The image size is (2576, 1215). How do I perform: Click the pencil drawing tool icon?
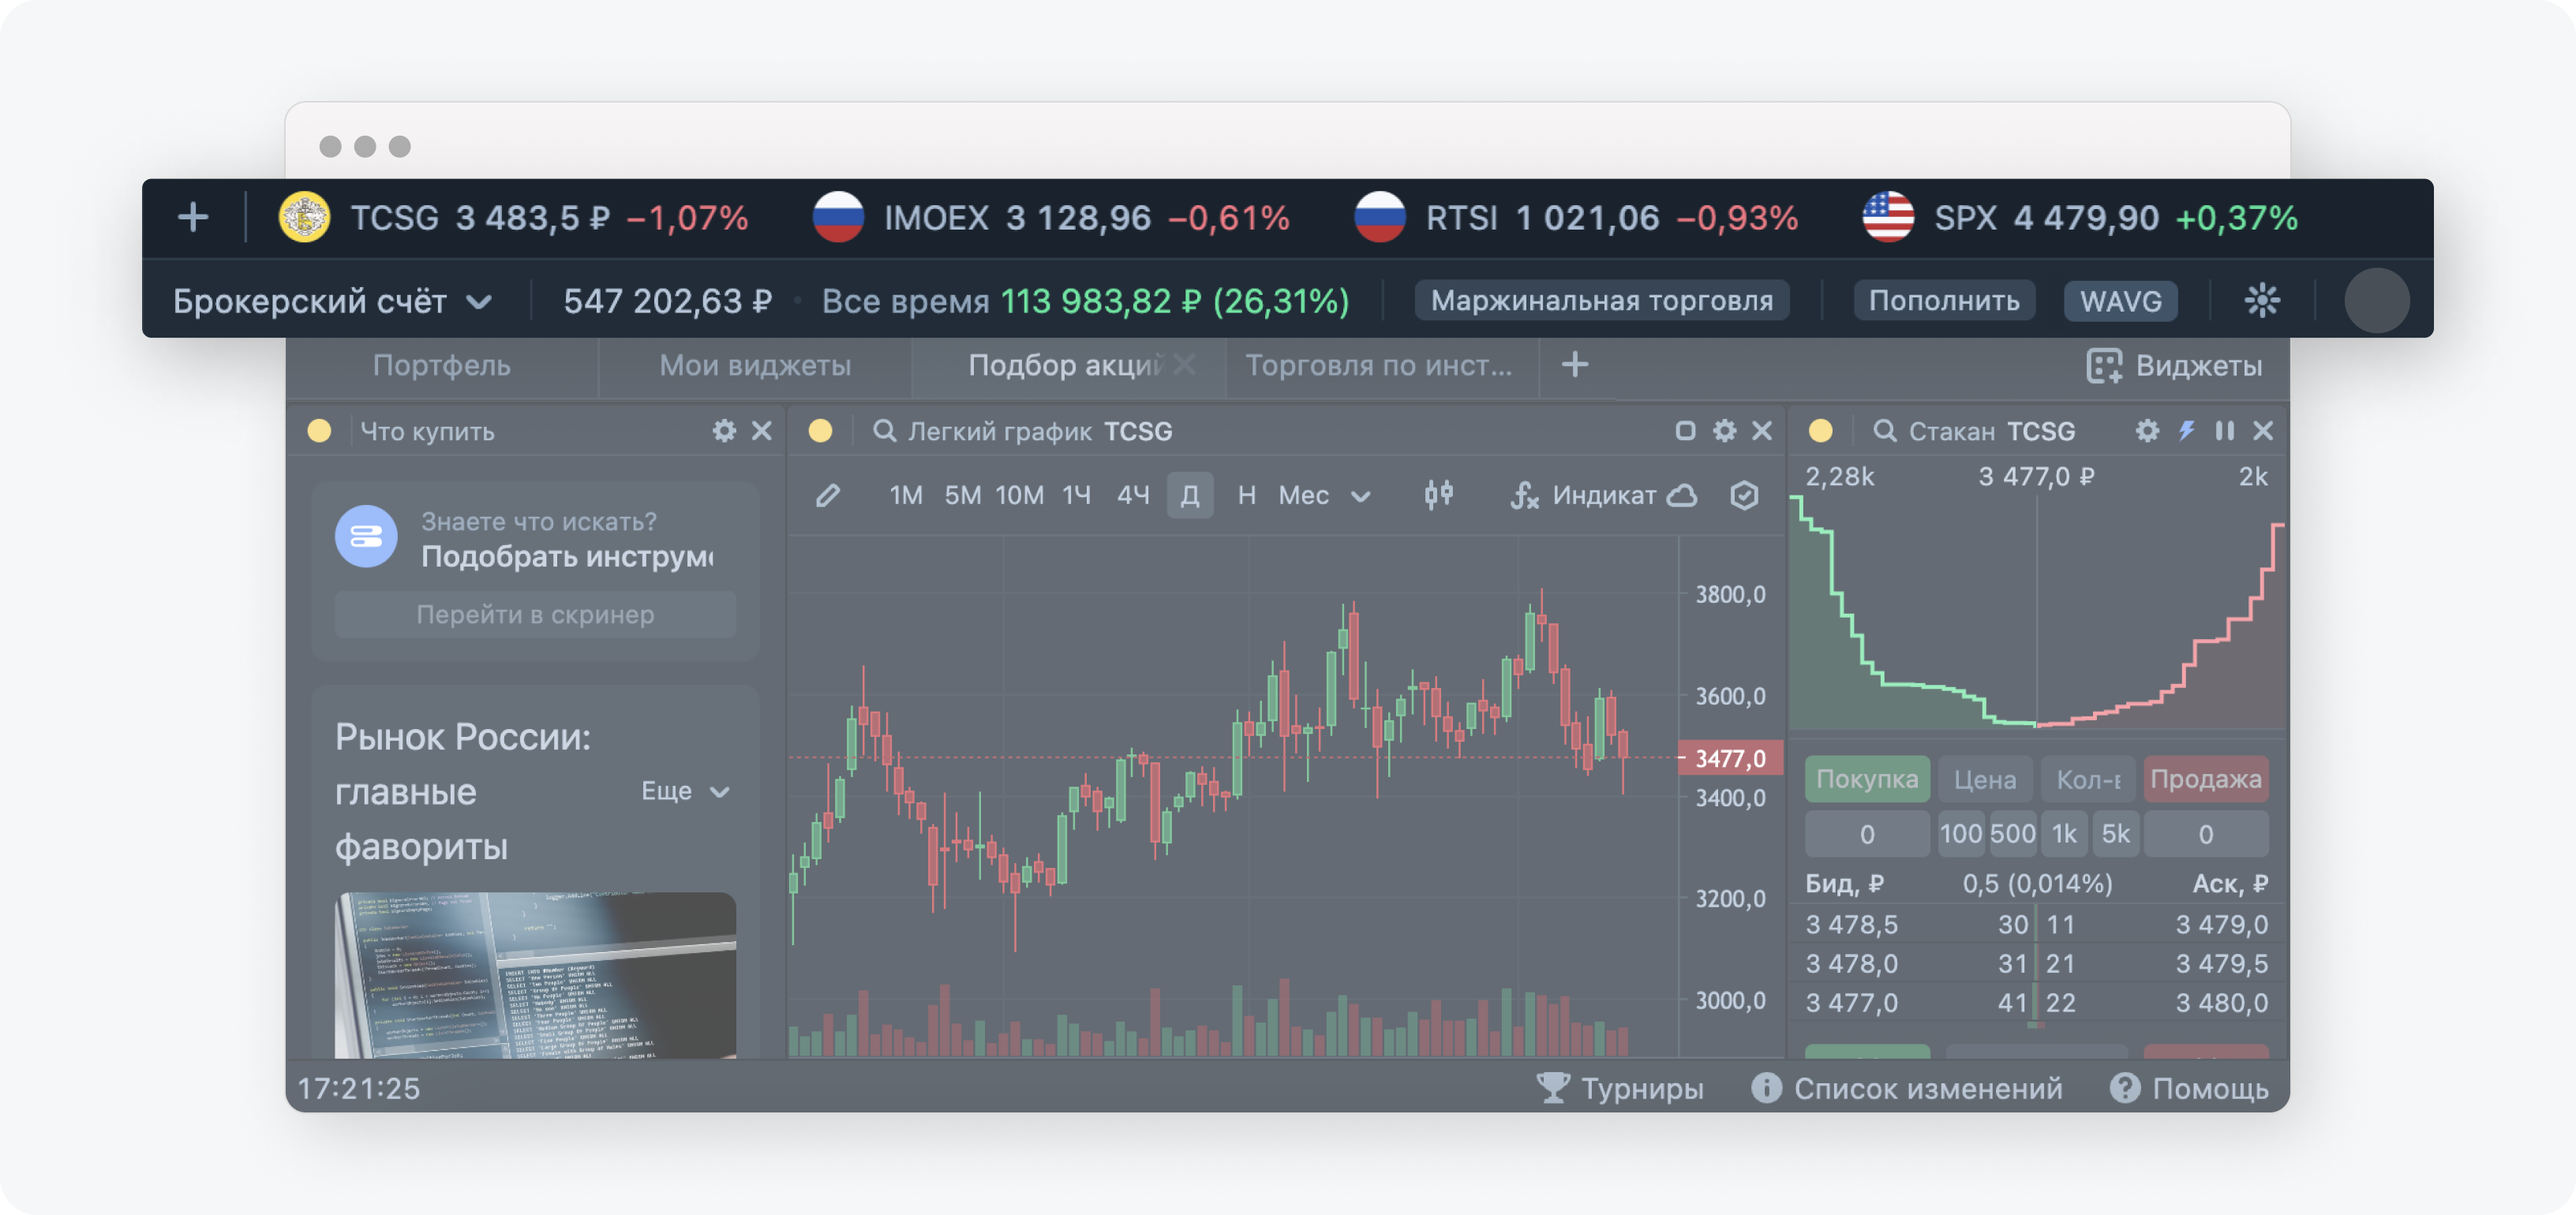click(828, 495)
